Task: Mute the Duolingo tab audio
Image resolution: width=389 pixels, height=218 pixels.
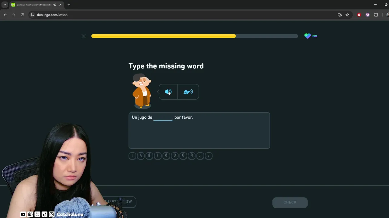Action: 55,5
